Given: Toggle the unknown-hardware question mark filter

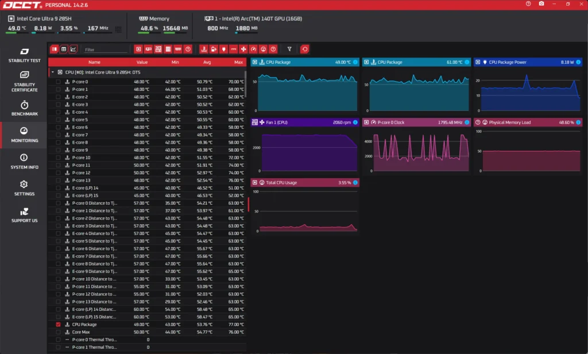Looking at the screenshot, I should [188, 49].
